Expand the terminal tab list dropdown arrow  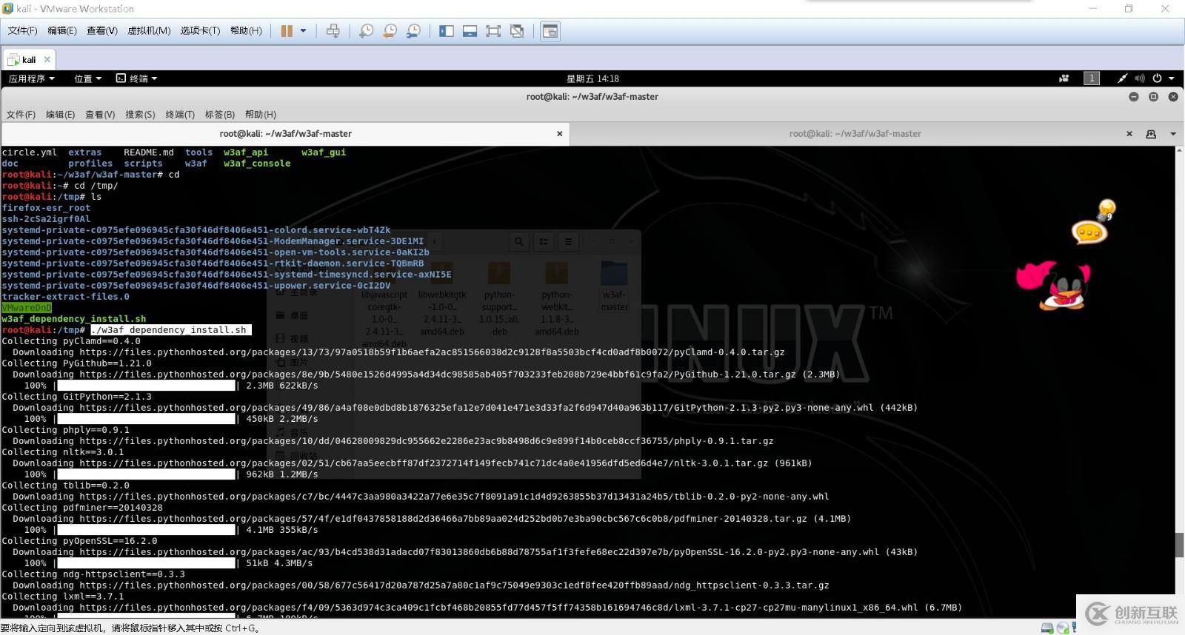pos(1173,134)
